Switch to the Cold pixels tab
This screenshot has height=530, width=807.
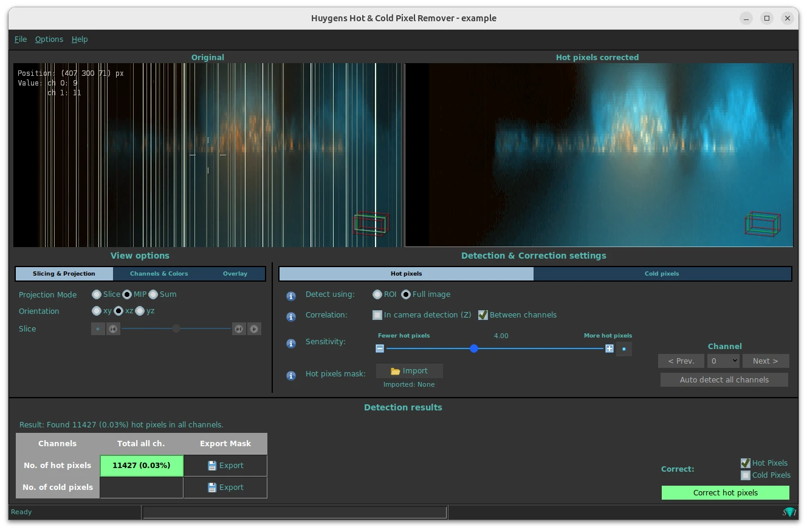pyautogui.click(x=662, y=274)
